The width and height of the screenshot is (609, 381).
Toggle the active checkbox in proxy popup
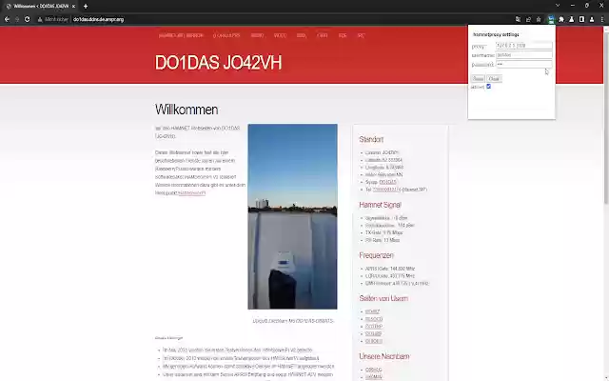point(488,87)
